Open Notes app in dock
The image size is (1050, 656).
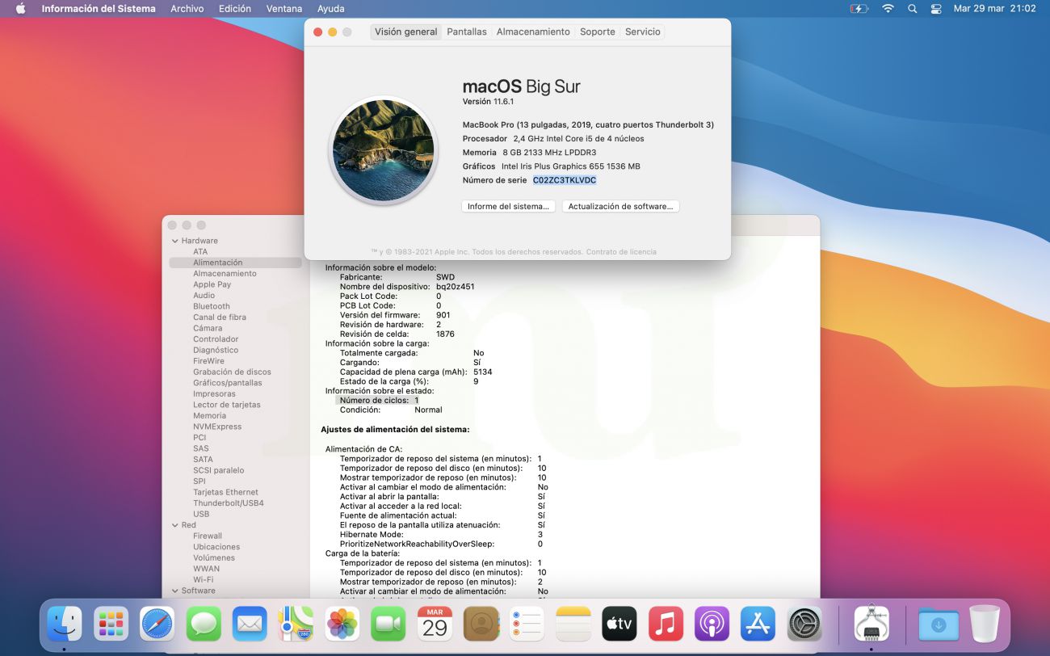click(573, 624)
